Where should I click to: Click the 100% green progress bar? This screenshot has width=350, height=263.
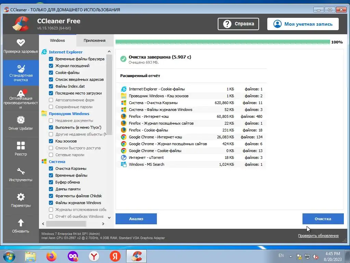click(223, 42)
